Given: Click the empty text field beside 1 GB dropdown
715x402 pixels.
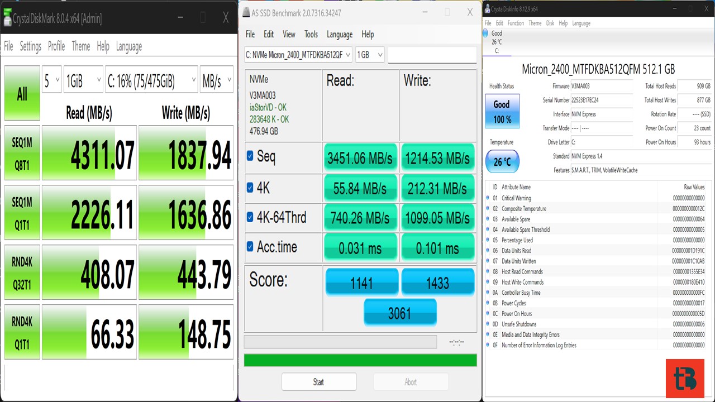Looking at the screenshot, I should (x=432, y=55).
